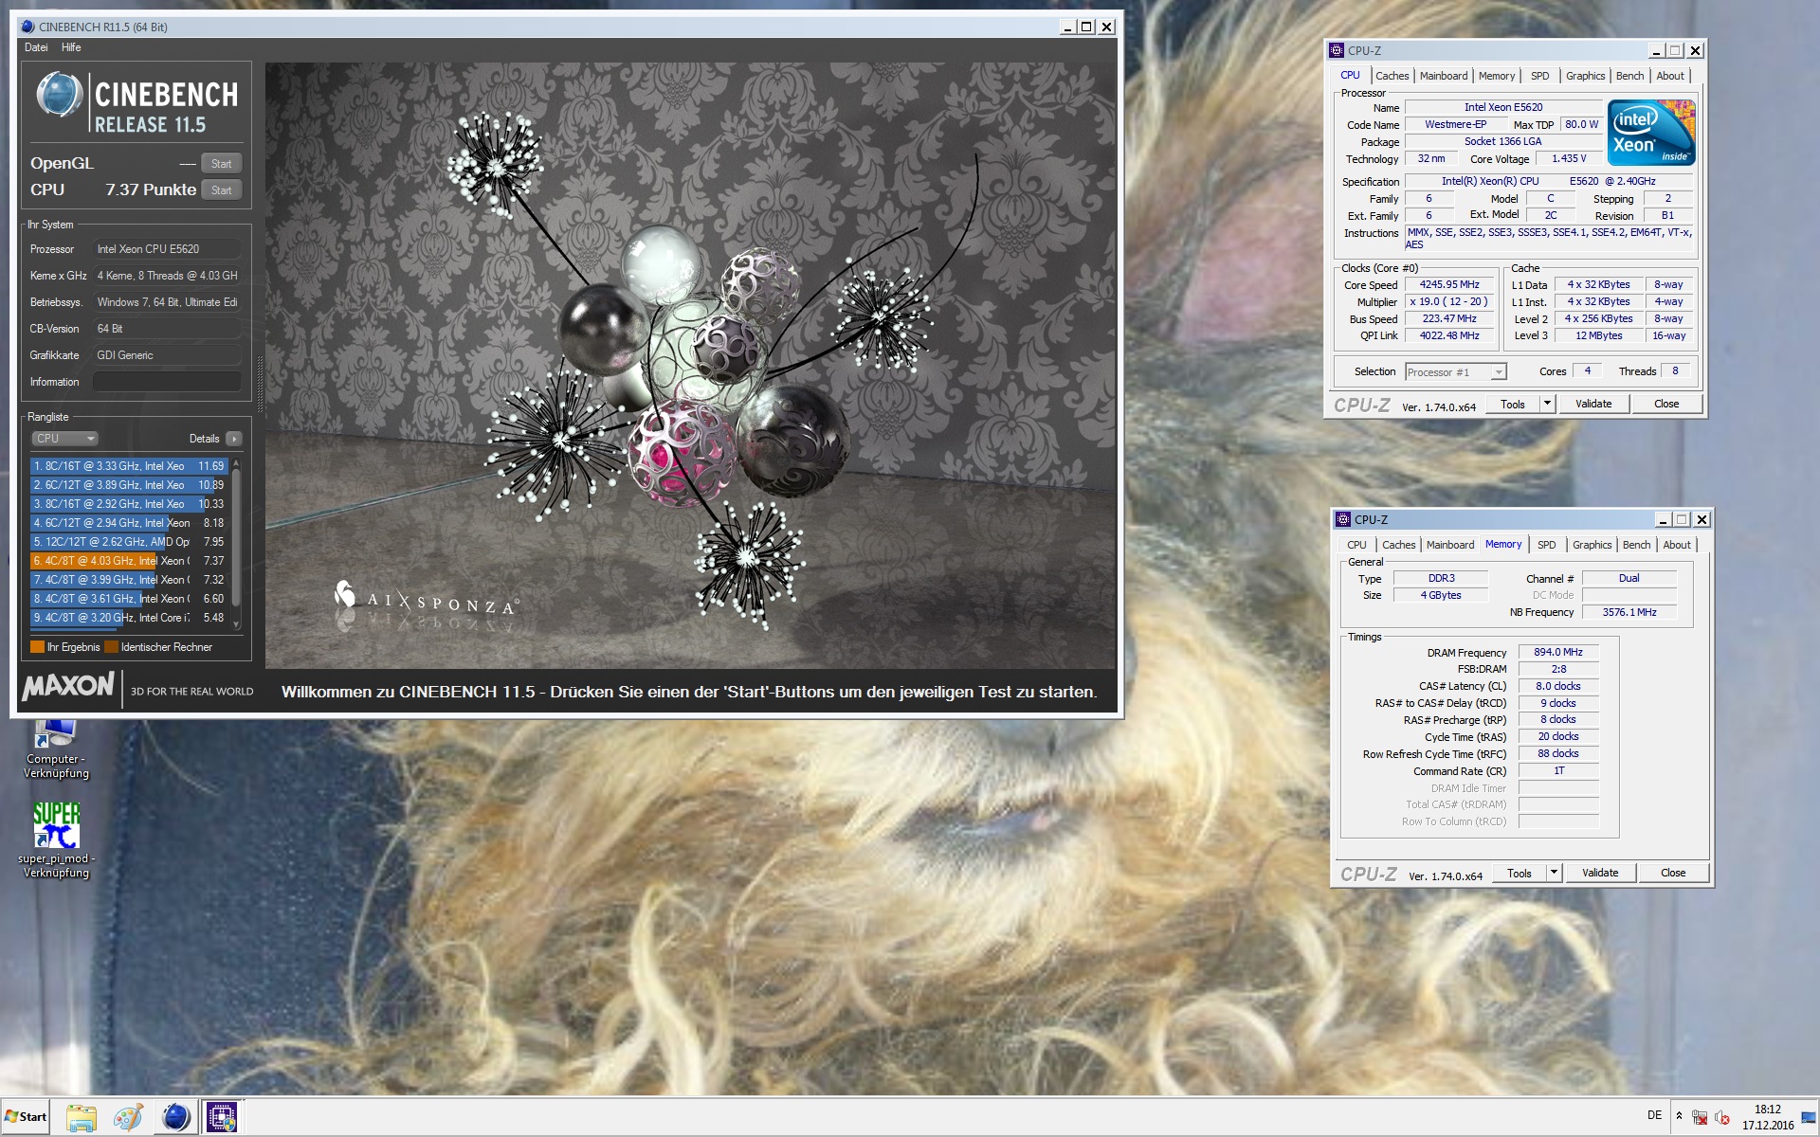Click Validate in upper CPU-Z window
The image size is (1820, 1137).
(1593, 404)
